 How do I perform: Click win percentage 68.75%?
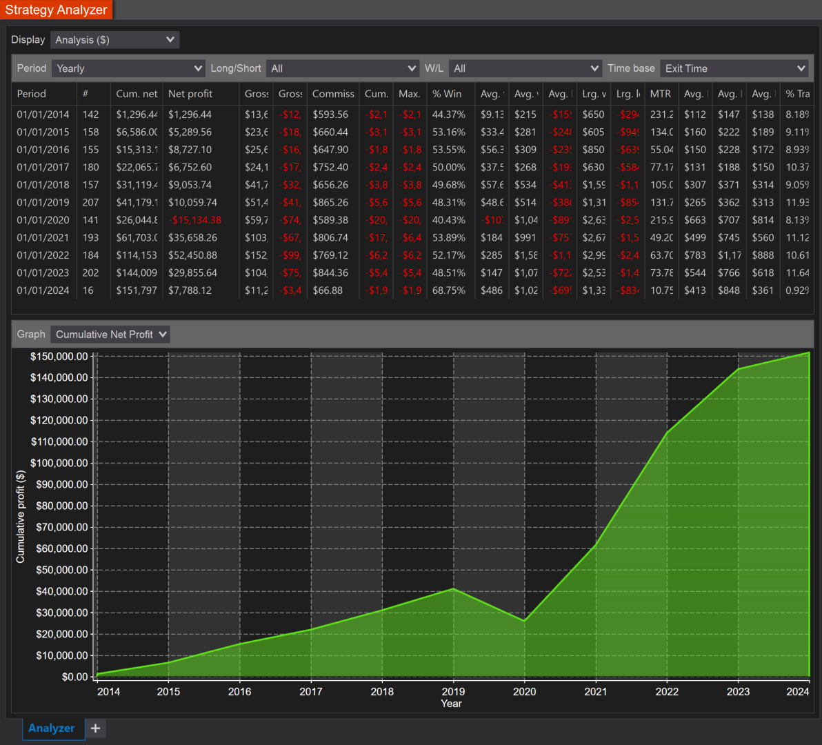[449, 290]
